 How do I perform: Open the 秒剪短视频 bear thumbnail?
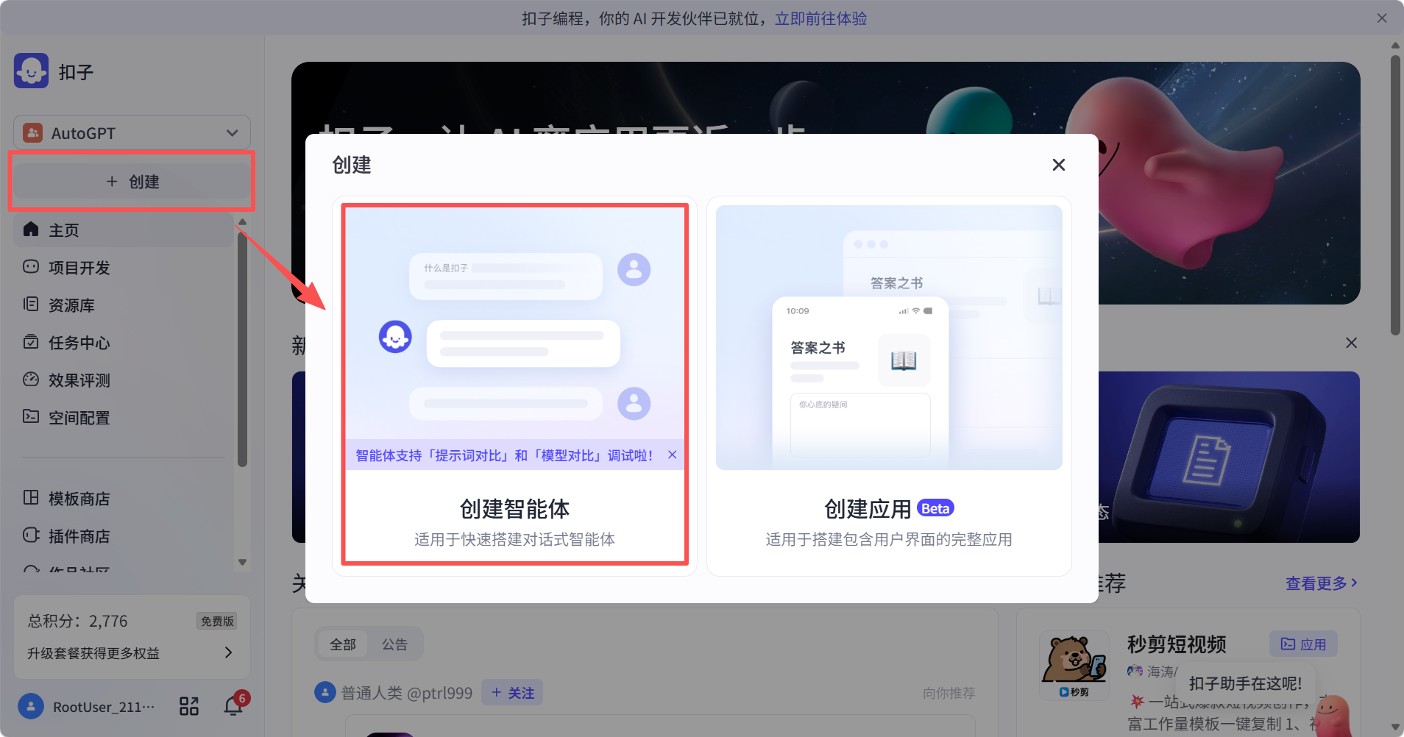[1074, 666]
